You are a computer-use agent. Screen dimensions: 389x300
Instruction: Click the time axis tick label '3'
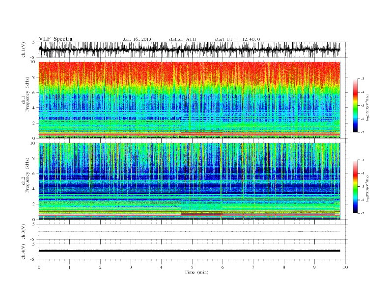point(131,267)
